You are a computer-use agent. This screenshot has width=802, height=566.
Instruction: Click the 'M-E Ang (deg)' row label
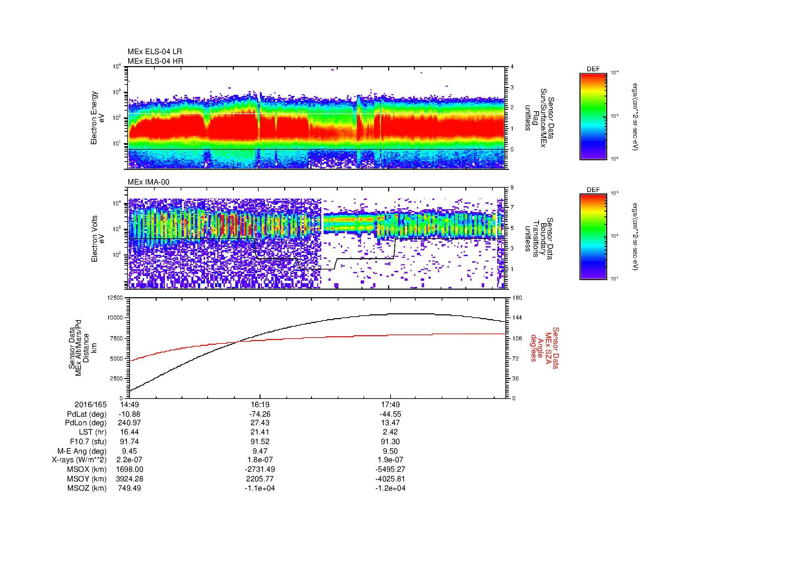82,451
